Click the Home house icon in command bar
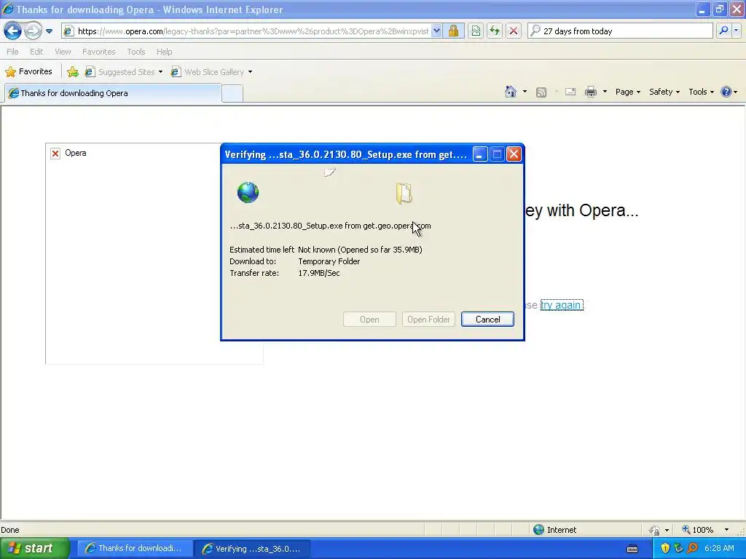 pyautogui.click(x=511, y=92)
